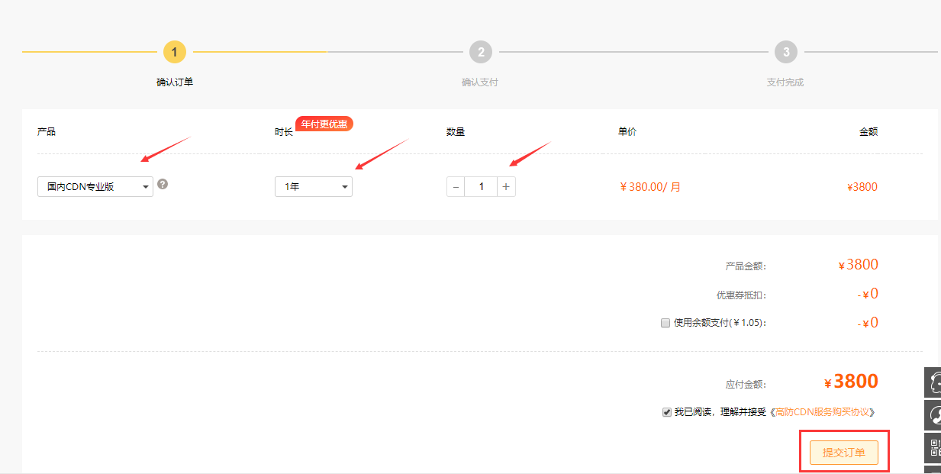This screenshot has height=474, width=941.
Task: Uncheck the 我已阅读 agreement checkbox
Action: (667, 412)
